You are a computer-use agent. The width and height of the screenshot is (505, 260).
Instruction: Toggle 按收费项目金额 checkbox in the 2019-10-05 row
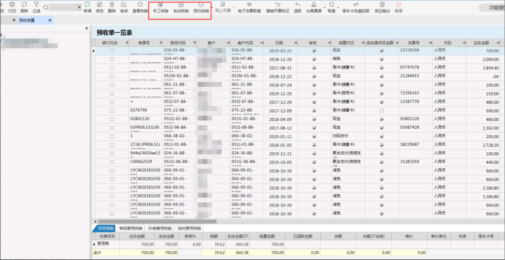pos(382,162)
